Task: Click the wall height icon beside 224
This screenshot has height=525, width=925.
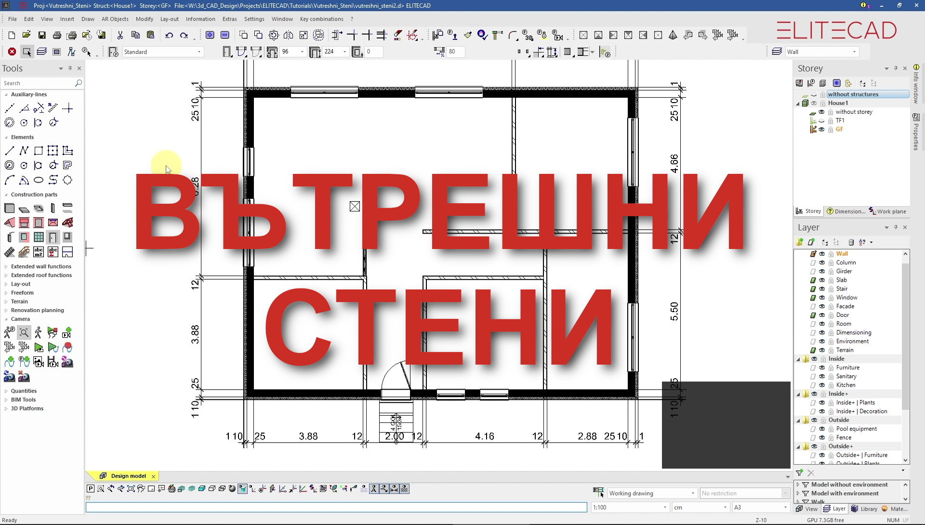Action: coord(315,52)
